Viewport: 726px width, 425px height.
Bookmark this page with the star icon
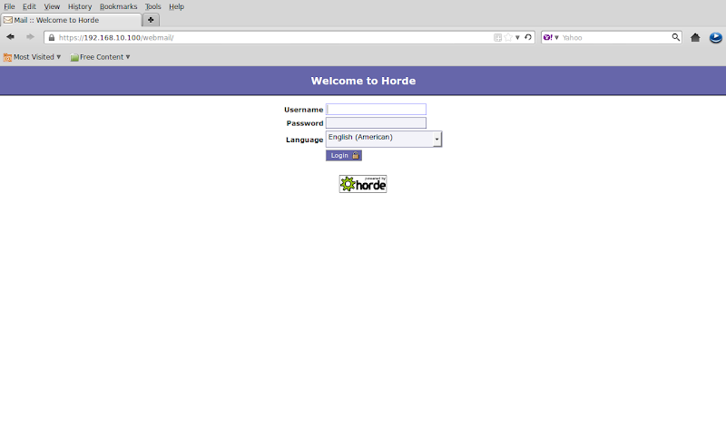[508, 37]
